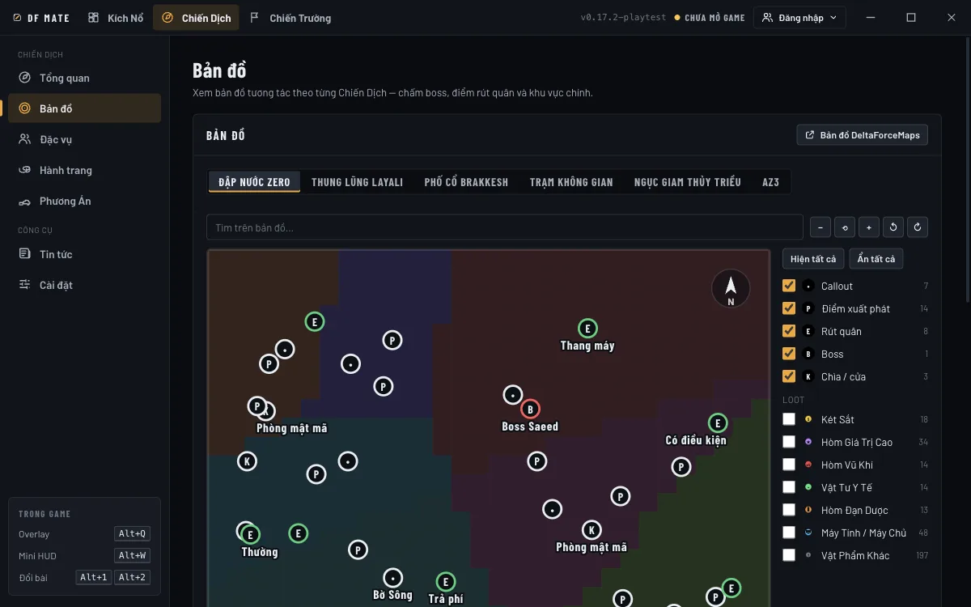This screenshot has width=971, height=607.
Task: Uncheck the Chìa / cửa layer
Action: click(x=789, y=376)
